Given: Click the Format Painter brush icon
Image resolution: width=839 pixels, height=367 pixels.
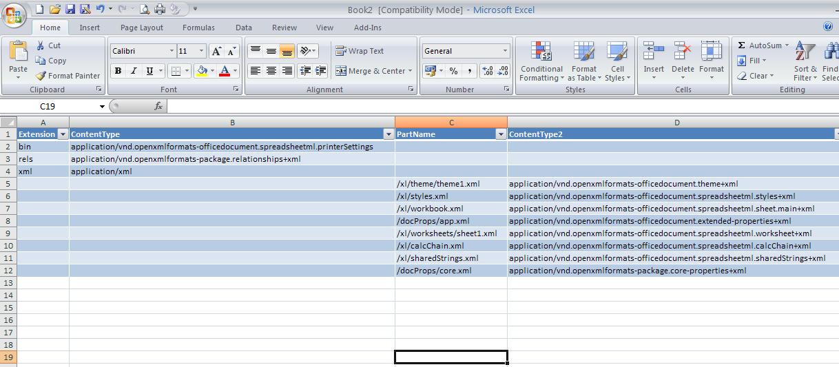Looking at the screenshot, I should click(x=41, y=76).
